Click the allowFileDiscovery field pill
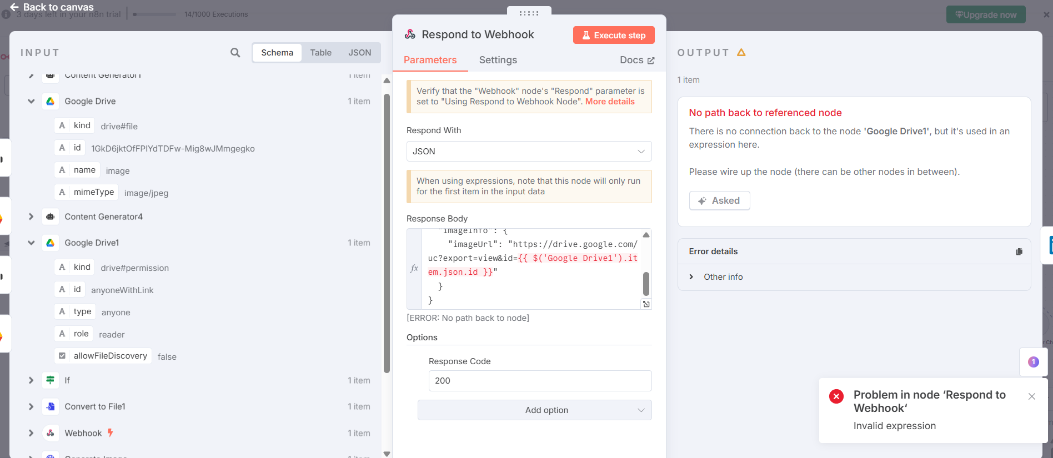This screenshot has height=458, width=1053. [x=103, y=356]
